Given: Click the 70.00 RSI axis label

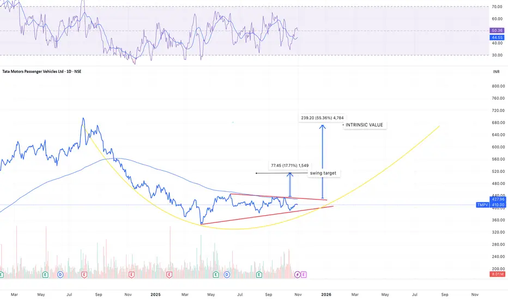Looking at the screenshot, I should [x=497, y=7].
